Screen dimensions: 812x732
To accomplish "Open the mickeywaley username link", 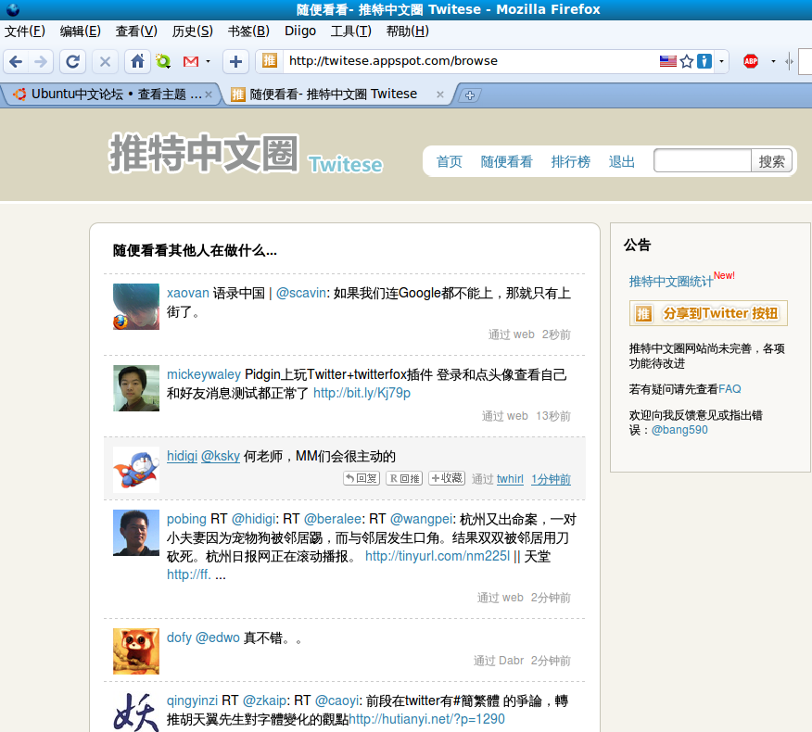I will point(204,374).
